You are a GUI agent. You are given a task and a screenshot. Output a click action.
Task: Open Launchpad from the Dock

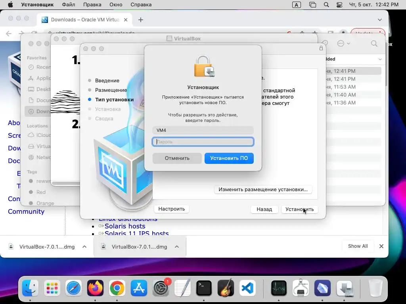[x=52, y=288]
